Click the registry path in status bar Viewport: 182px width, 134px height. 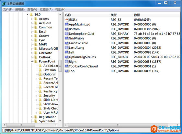[61, 130]
